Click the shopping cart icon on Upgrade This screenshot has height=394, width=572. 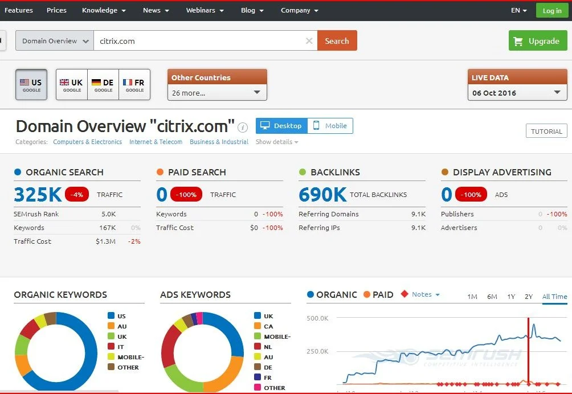point(518,41)
